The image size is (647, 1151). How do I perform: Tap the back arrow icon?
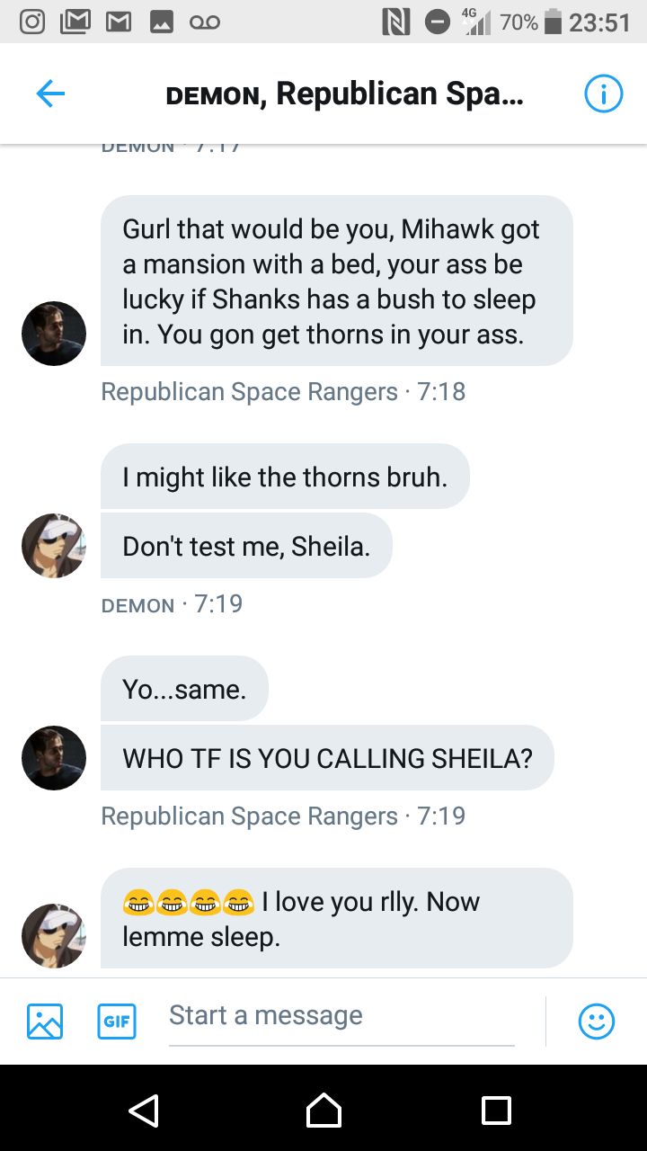[x=50, y=94]
